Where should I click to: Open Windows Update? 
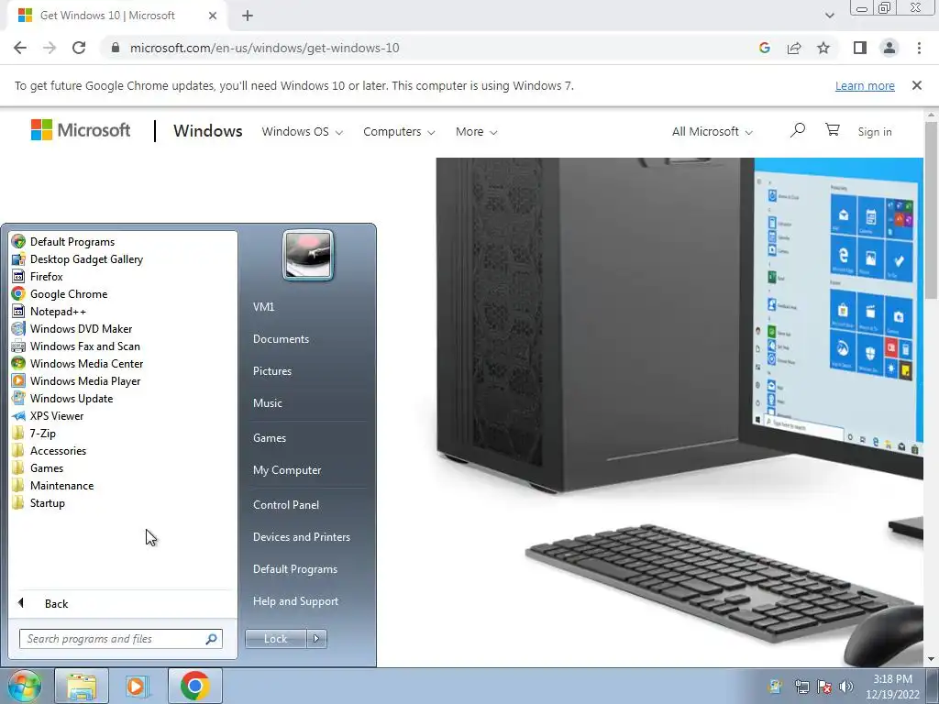(62, 398)
